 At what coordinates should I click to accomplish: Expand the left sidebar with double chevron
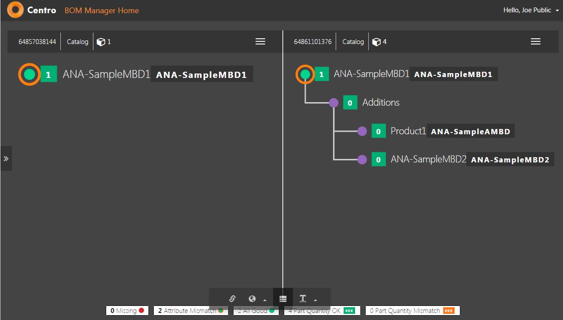6,158
